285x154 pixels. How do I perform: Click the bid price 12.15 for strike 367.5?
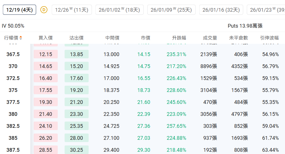pyautogui.click(x=46, y=54)
